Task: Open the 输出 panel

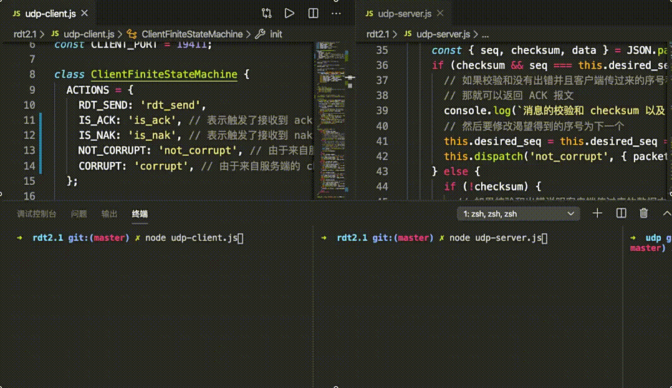Action: click(x=109, y=213)
